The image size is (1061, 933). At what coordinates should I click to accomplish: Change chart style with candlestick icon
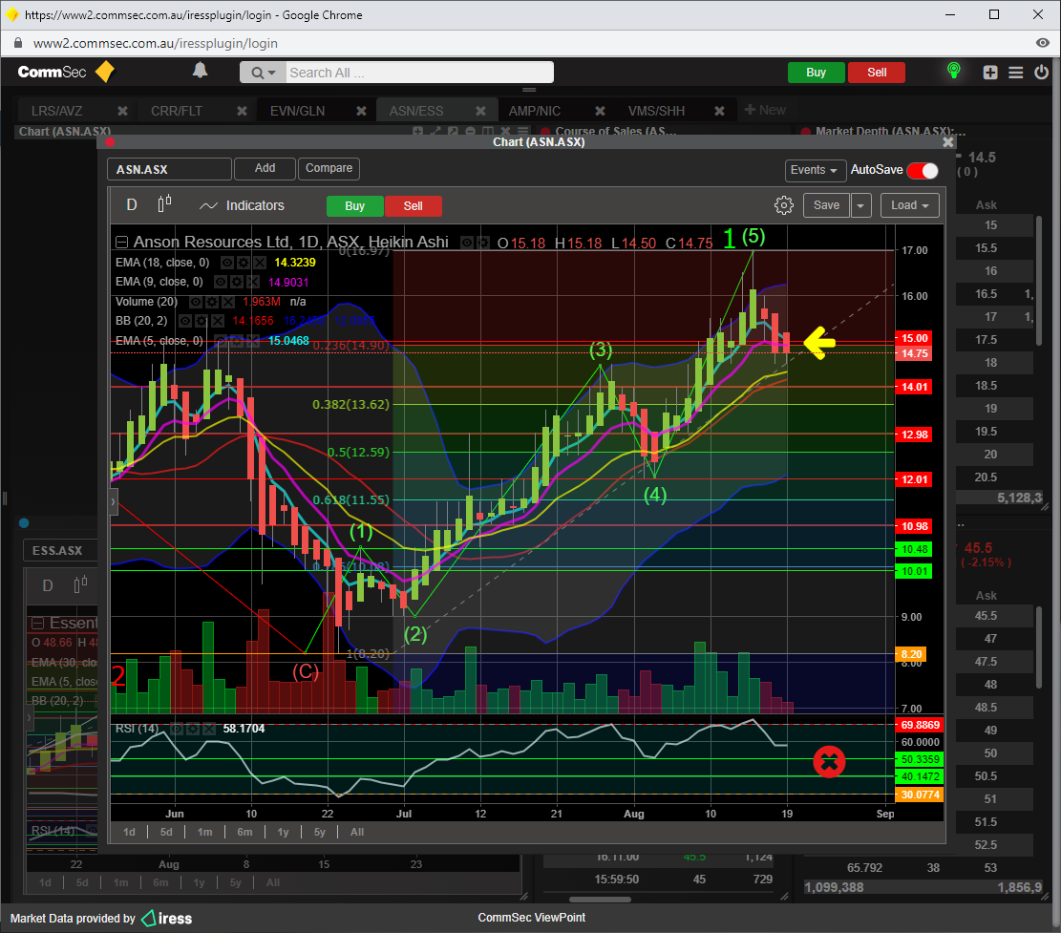[164, 202]
